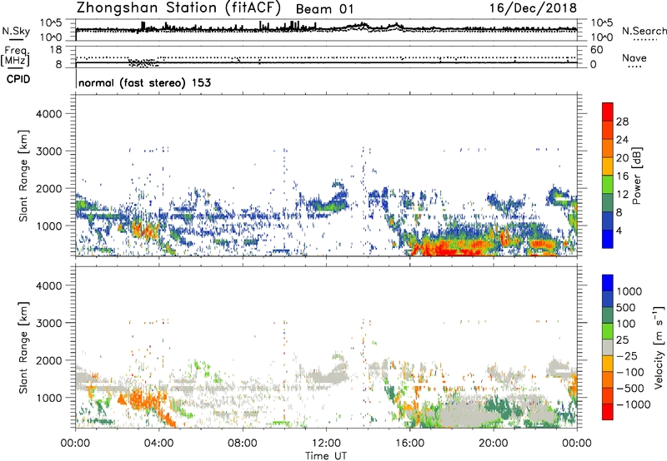This screenshot has height=461, width=667.
Task: Click the "3000" tick of the power panel
Action: (49, 151)
